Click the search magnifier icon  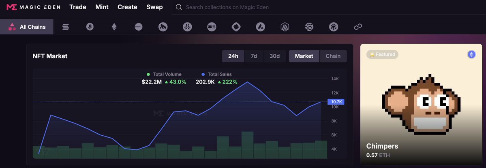(179, 7)
